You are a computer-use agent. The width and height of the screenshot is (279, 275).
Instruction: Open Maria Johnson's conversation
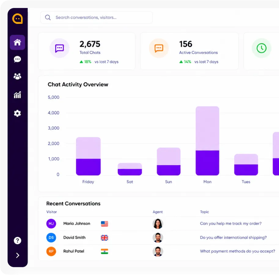tap(77, 224)
